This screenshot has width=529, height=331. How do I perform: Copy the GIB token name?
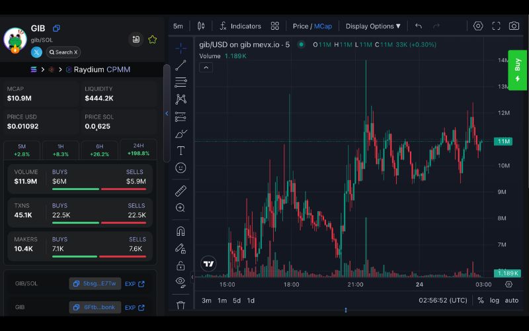56,28
